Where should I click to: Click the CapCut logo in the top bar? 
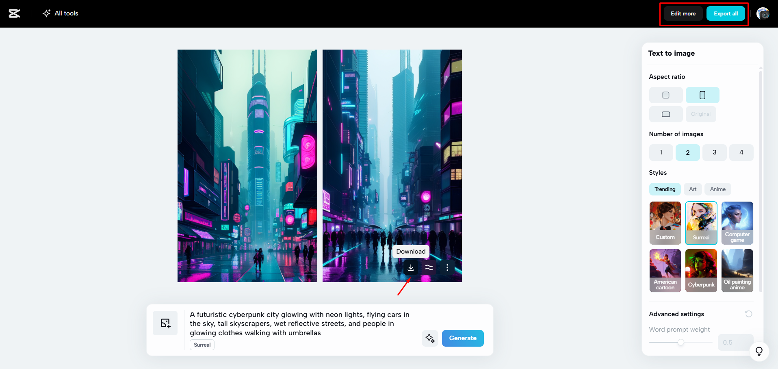(14, 13)
